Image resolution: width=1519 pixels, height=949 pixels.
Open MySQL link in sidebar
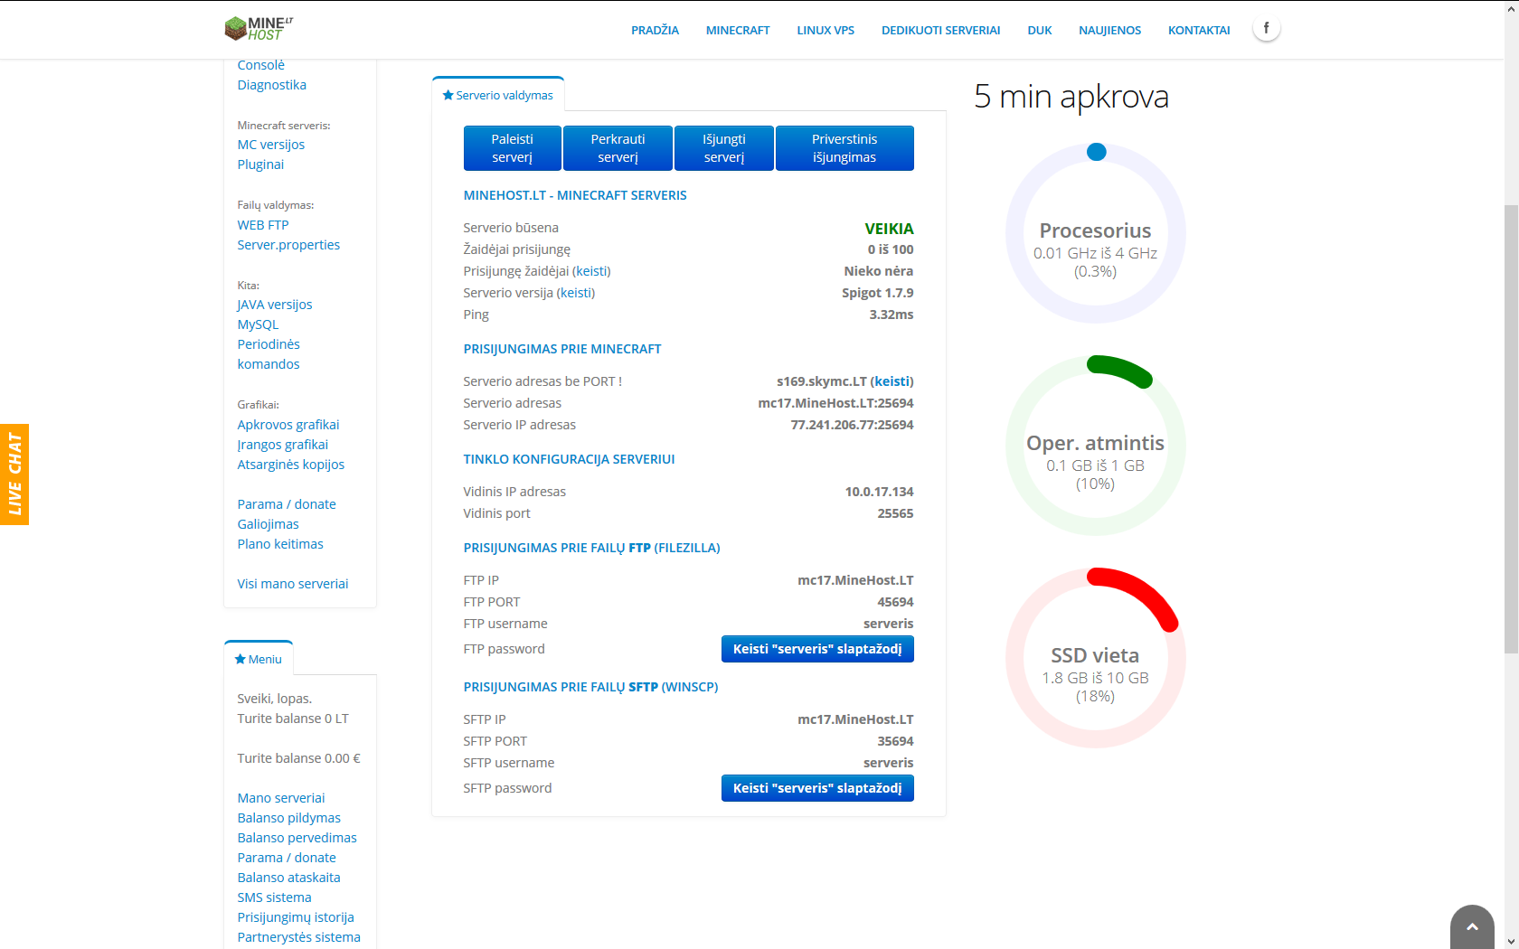258,324
